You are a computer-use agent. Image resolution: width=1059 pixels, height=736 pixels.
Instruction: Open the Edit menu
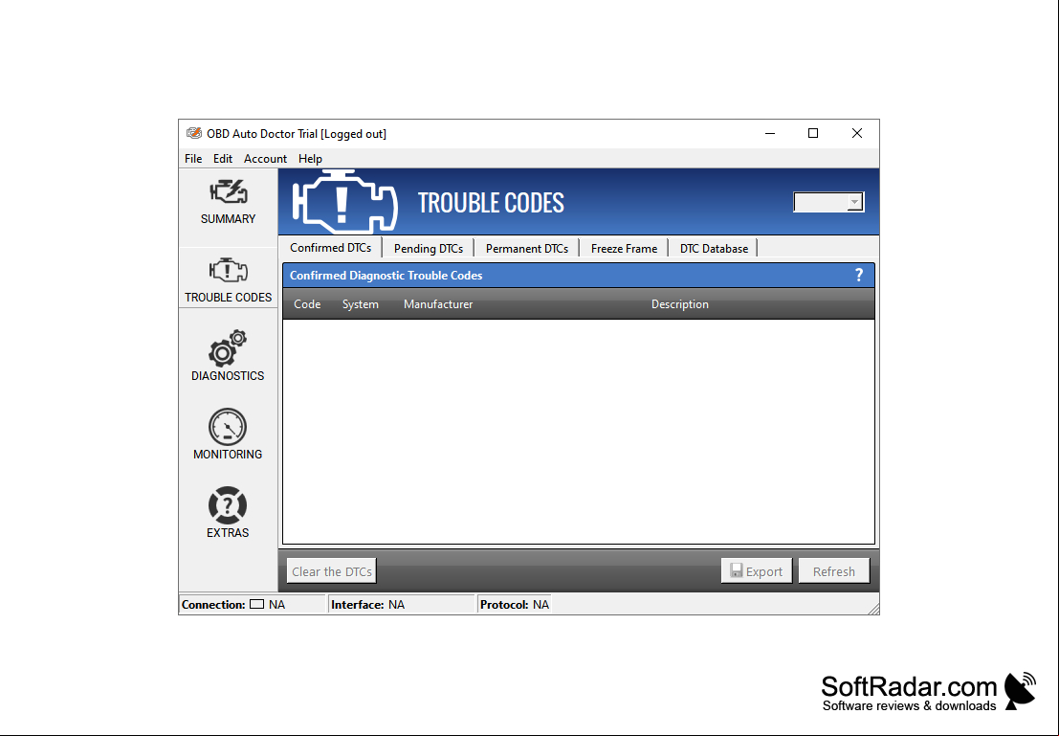(x=222, y=158)
